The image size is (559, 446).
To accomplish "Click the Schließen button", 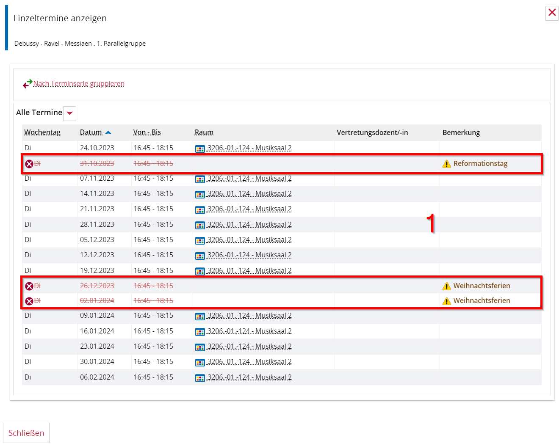I will point(26,433).
